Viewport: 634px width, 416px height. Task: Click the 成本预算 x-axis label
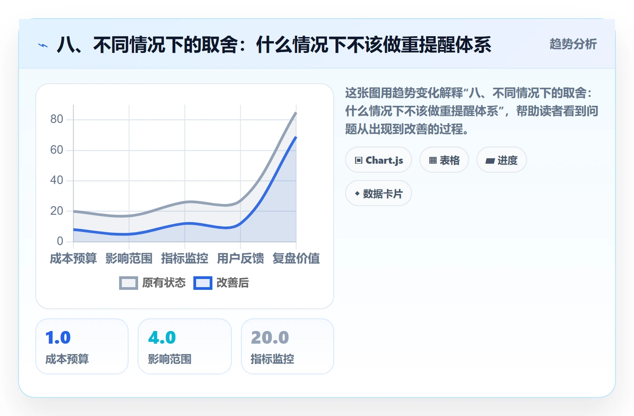(73, 259)
